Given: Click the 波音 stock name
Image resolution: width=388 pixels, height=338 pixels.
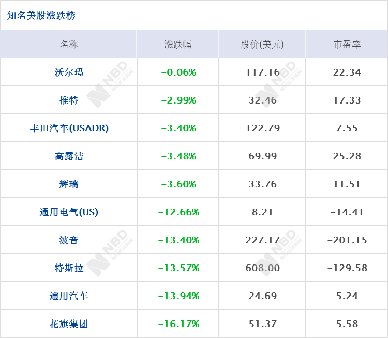Looking at the screenshot, I should 69,240.
